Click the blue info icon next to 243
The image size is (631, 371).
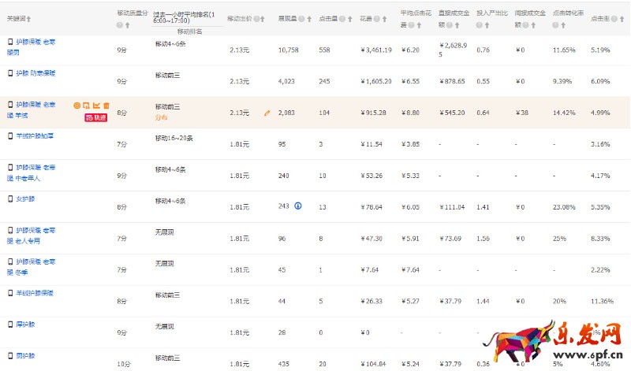[298, 206]
